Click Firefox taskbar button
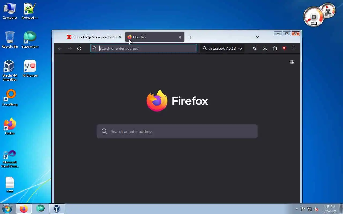The image size is (343, 214). pos(24,209)
